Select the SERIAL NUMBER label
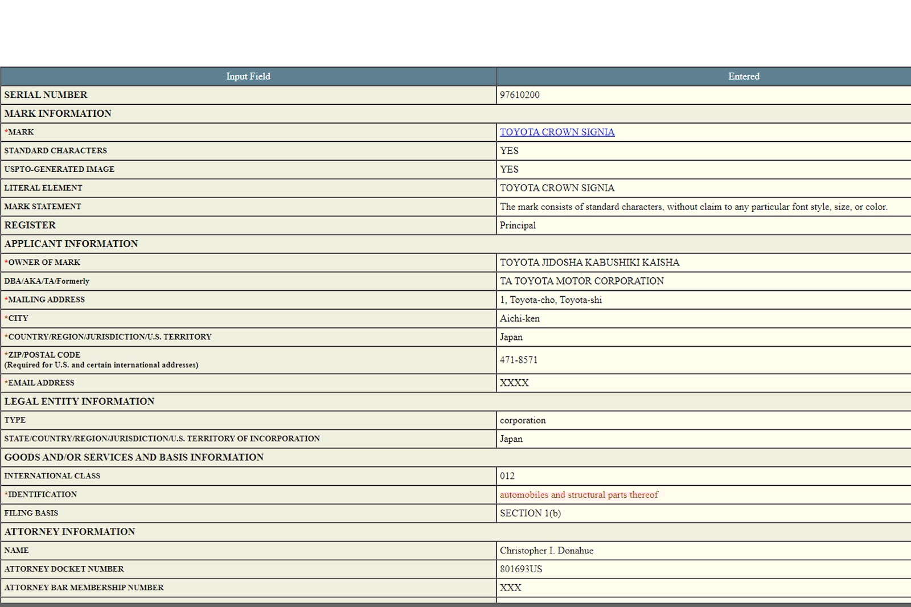 click(46, 95)
